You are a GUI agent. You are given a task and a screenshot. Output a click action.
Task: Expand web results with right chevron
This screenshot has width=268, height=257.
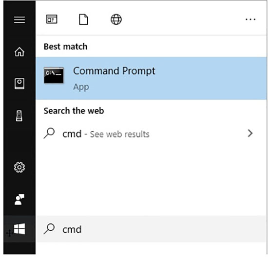[x=250, y=133]
